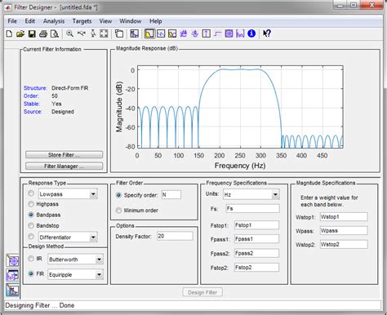Show the Impulse Response plot
Screen dimensions: 387x315
click(x=207, y=33)
